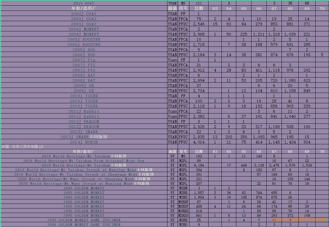Click the 2006J DOG grade 70 count cell
This screenshot has width=329, height=227.
tap(322, 55)
